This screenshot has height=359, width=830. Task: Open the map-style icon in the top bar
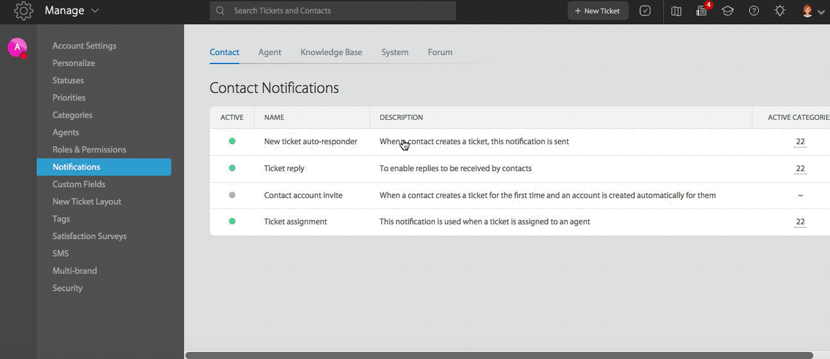[x=676, y=11]
